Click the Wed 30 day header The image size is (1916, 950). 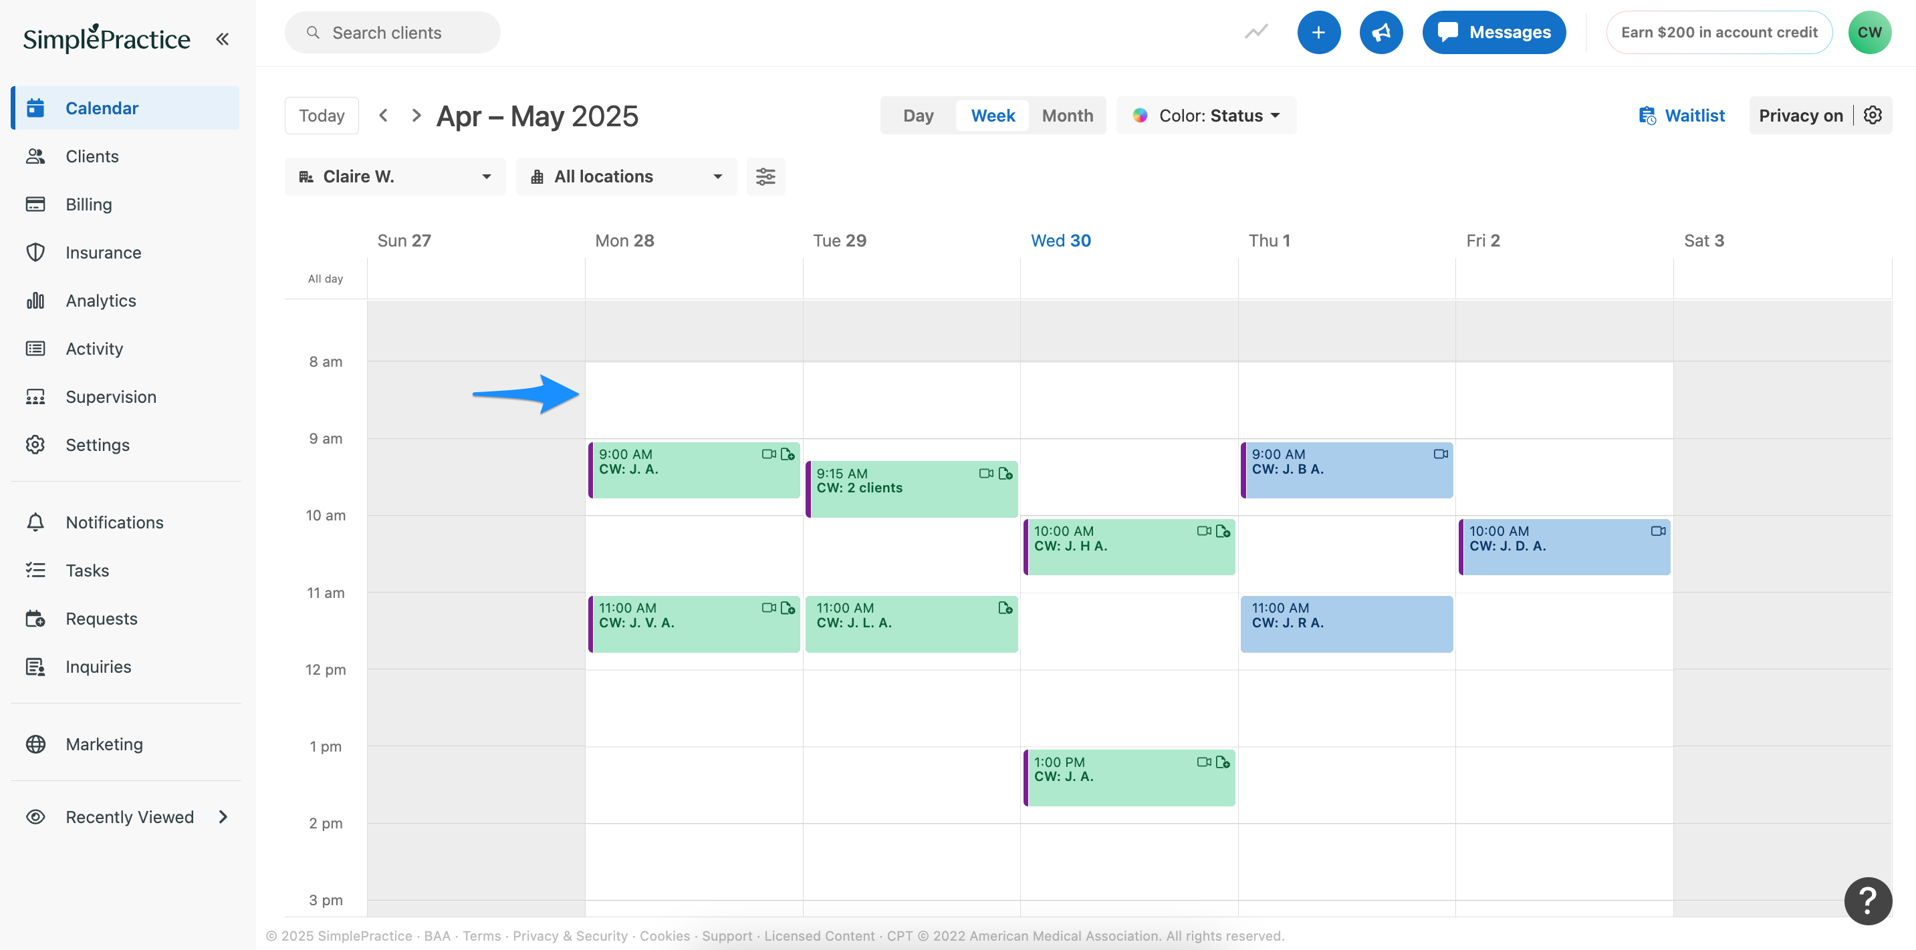[x=1060, y=240]
